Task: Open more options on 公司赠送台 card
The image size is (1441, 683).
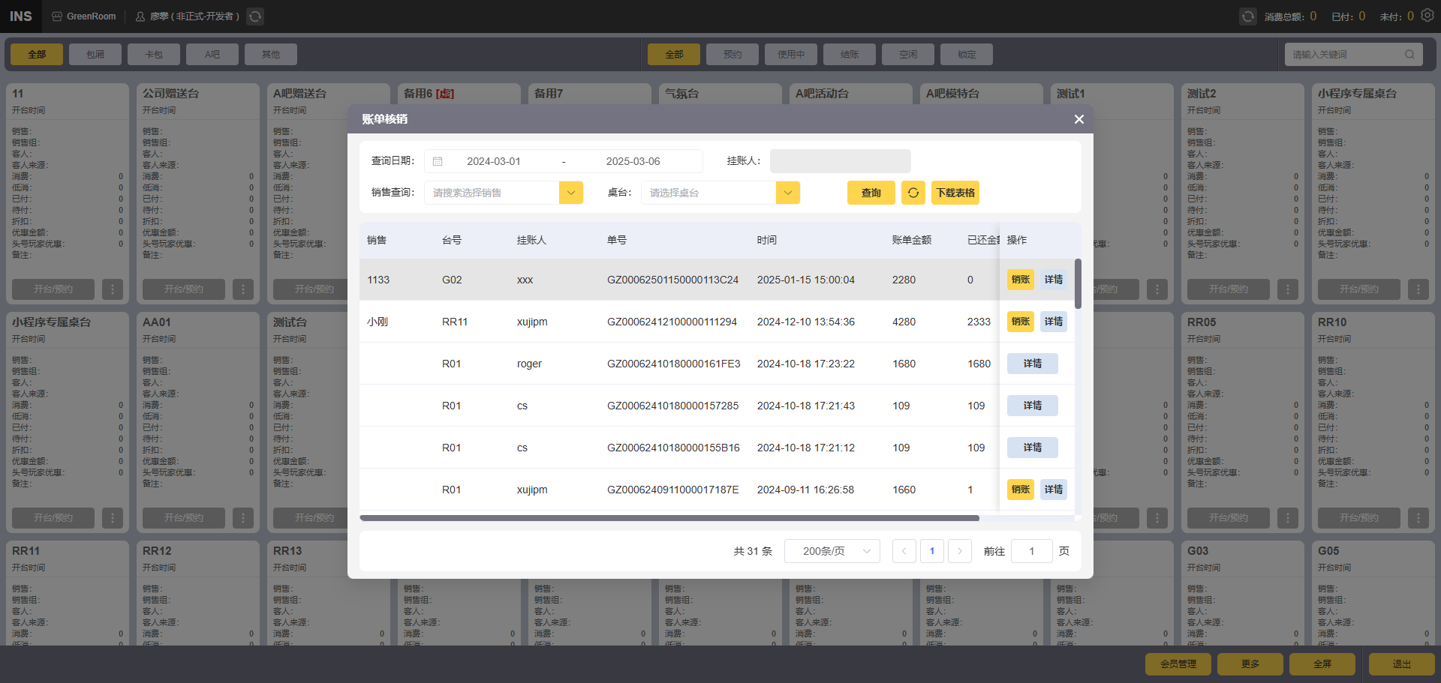Action: click(243, 289)
